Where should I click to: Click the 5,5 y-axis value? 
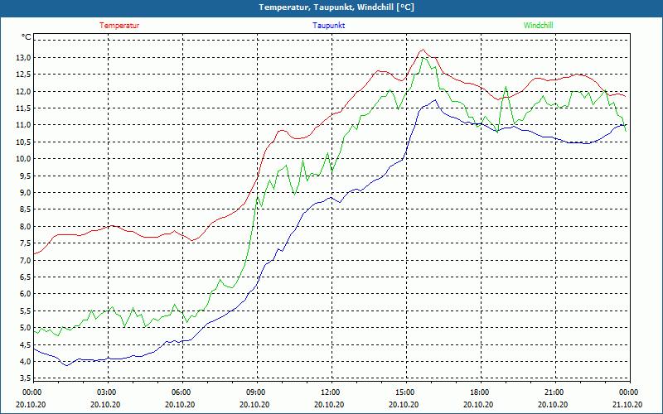click(x=26, y=310)
